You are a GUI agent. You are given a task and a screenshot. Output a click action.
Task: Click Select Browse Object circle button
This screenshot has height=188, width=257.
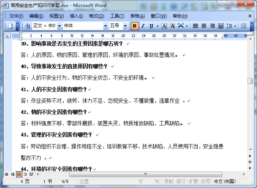pos(250,162)
